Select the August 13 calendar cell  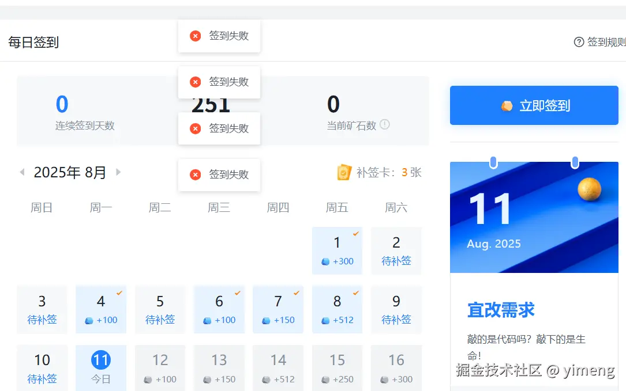tap(219, 367)
